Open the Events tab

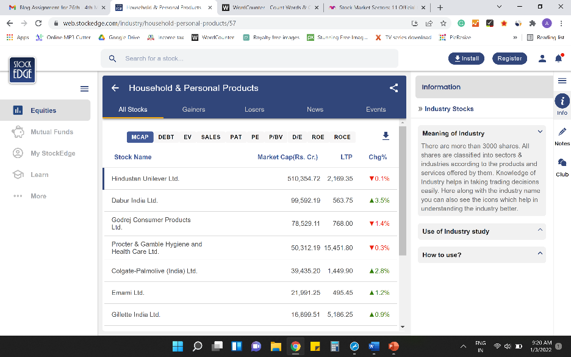[x=376, y=109]
